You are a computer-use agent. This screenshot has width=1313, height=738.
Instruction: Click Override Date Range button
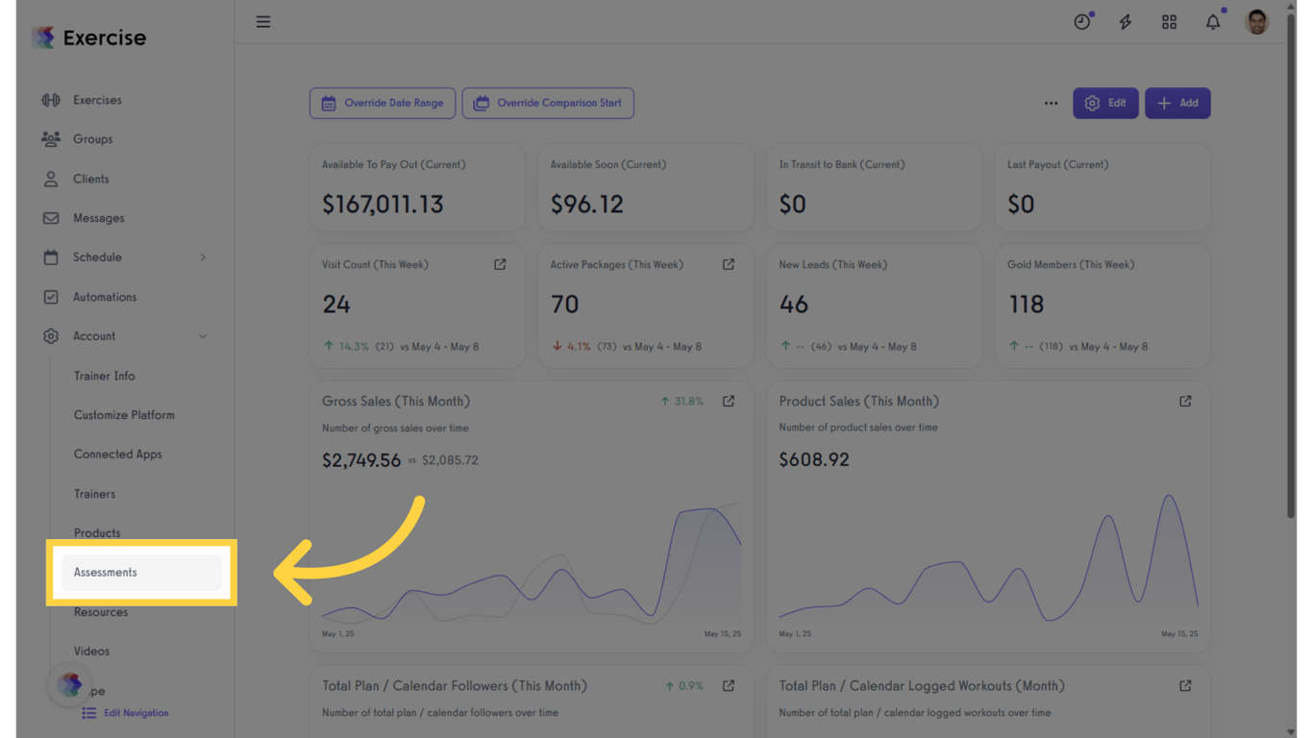(383, 103)
